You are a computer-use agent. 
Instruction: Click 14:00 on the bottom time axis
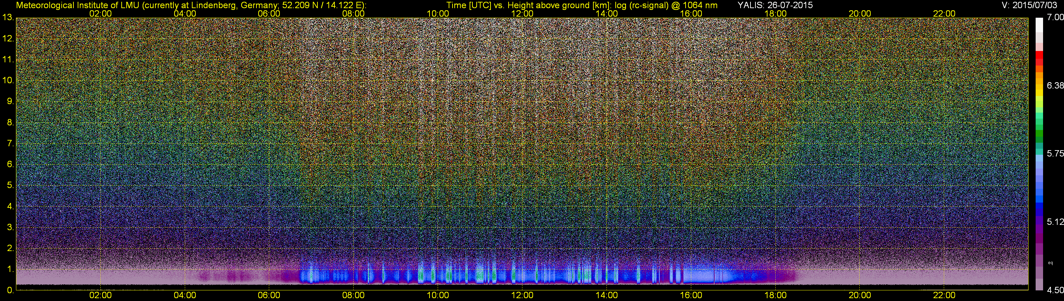[x=607, y=296]
